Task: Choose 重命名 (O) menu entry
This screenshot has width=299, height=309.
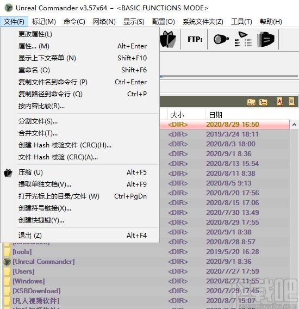Action: [80, 70]
